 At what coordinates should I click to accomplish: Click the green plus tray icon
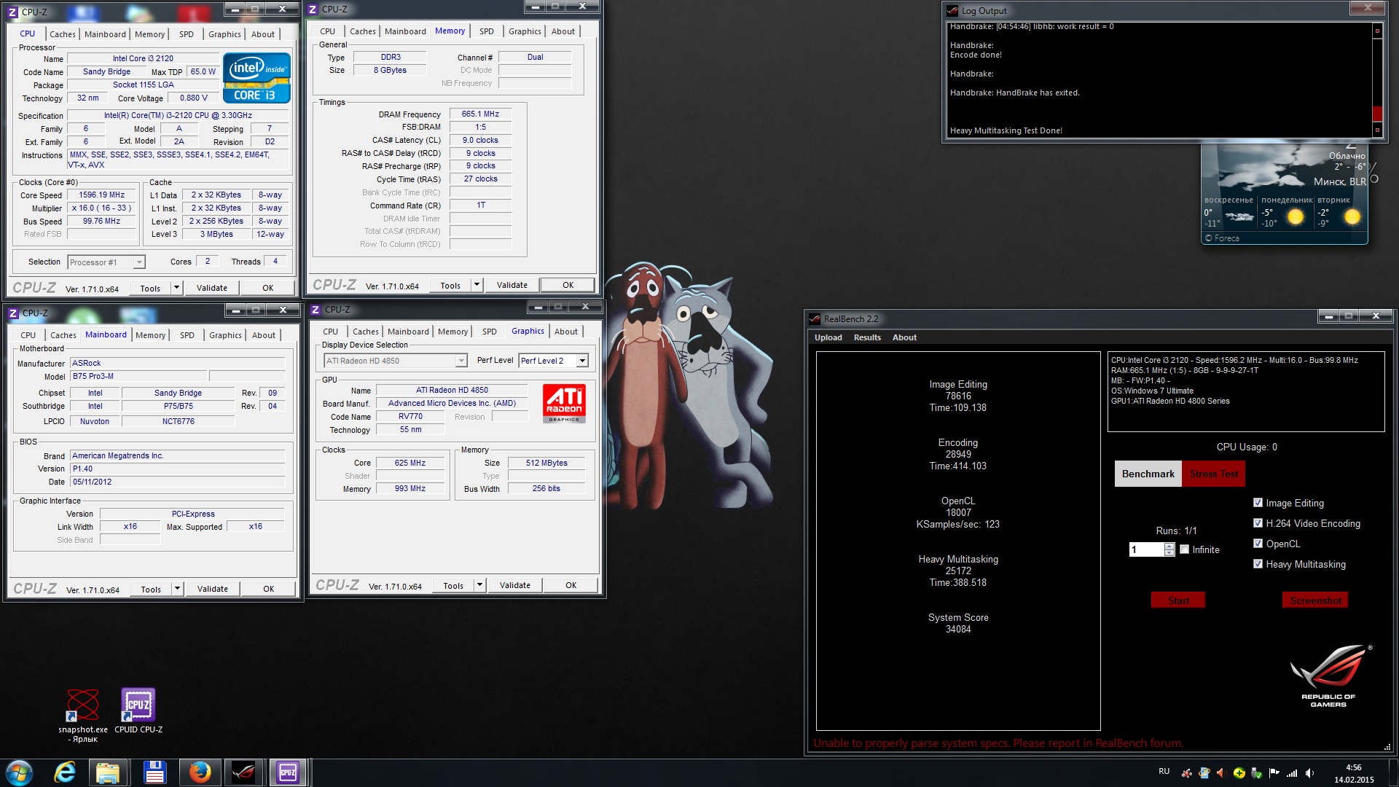click(1239, 773)
